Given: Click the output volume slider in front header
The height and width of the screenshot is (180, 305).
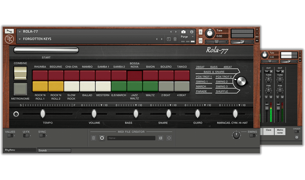Looking at the screenshot, I should pos(242,42).
